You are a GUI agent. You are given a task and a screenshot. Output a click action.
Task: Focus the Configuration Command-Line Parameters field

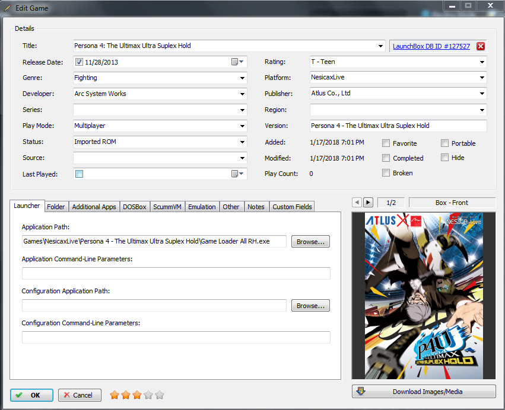coord(176,337)
